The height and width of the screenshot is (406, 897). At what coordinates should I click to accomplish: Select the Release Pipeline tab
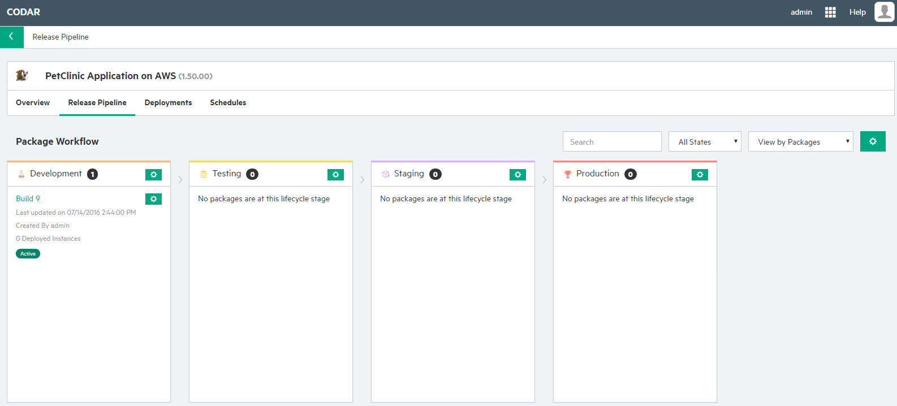click(97, 102)
